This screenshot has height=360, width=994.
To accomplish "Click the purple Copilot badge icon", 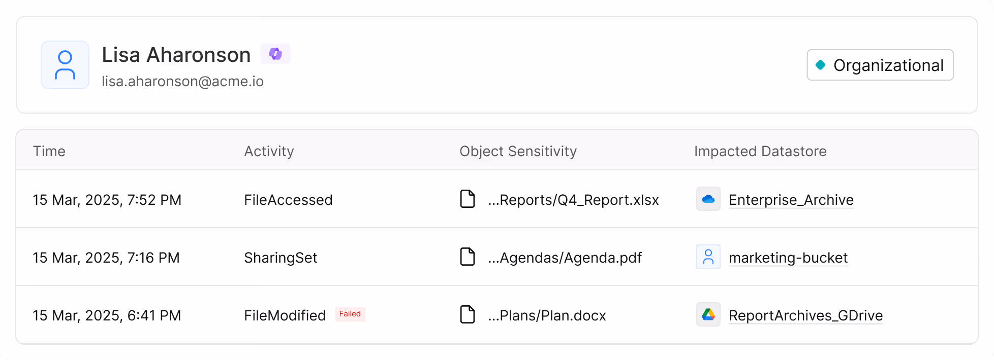I will 275,54.
